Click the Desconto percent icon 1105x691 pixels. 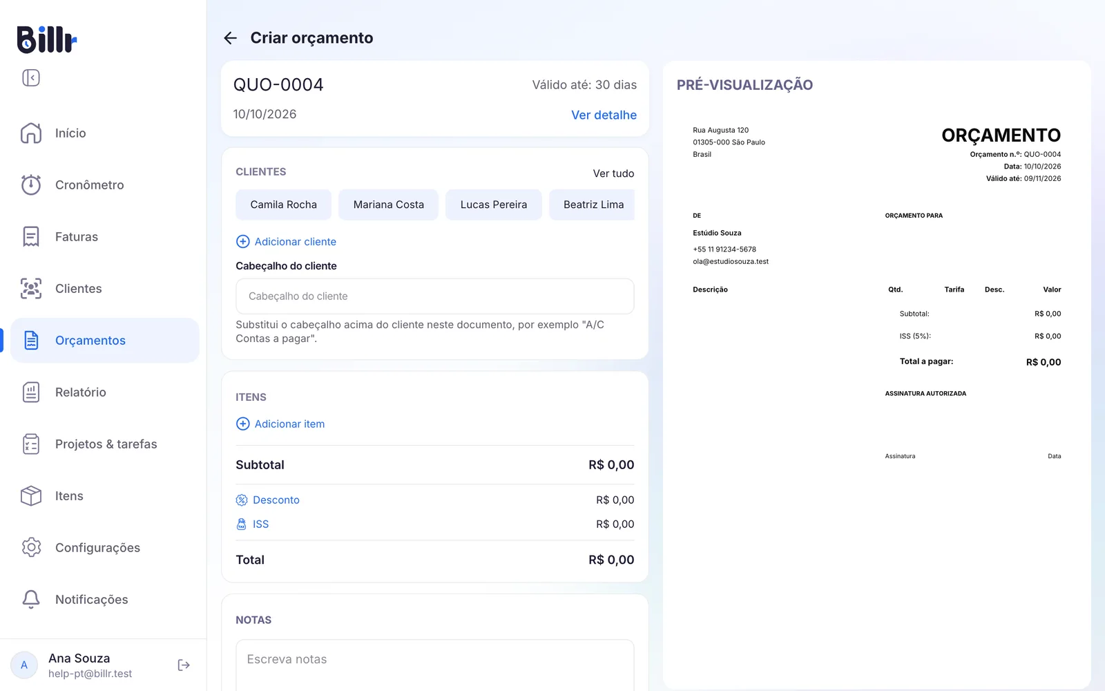click(242, 500)
